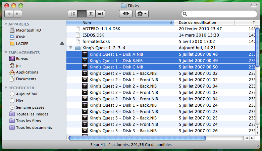Collapse the APPAREILS sidebar section
This screenshot has height=151, width=262.
click(6, 24)
